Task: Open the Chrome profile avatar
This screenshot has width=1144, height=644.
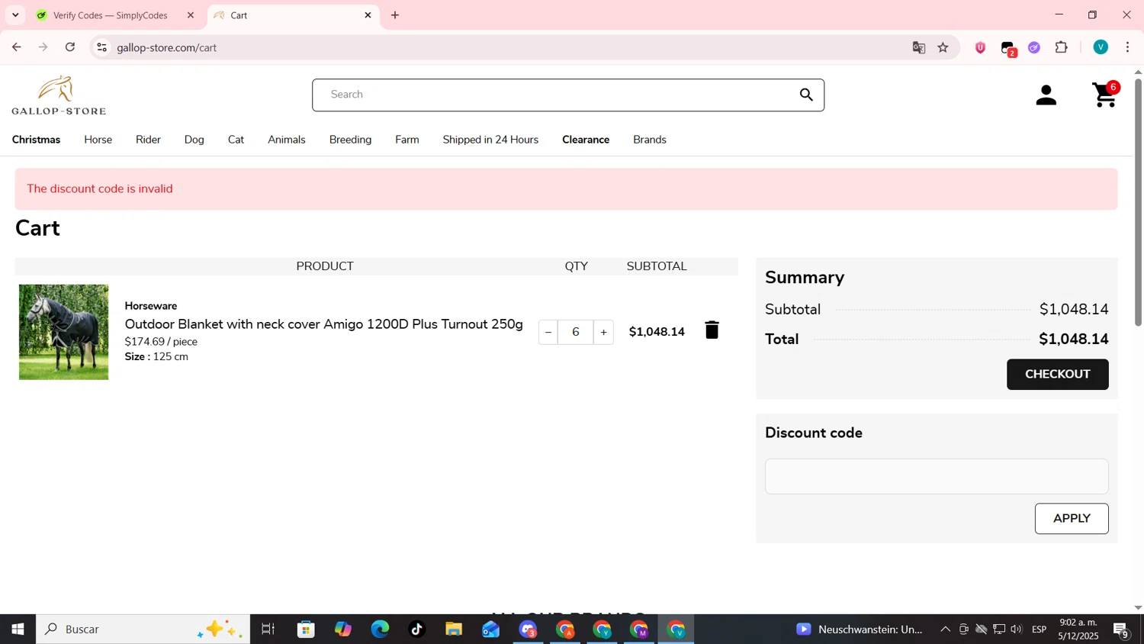Action: click(x=1101, y=47)
